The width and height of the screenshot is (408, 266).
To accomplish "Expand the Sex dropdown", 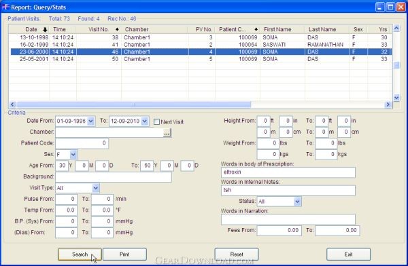I will click(x=73, y=155).
